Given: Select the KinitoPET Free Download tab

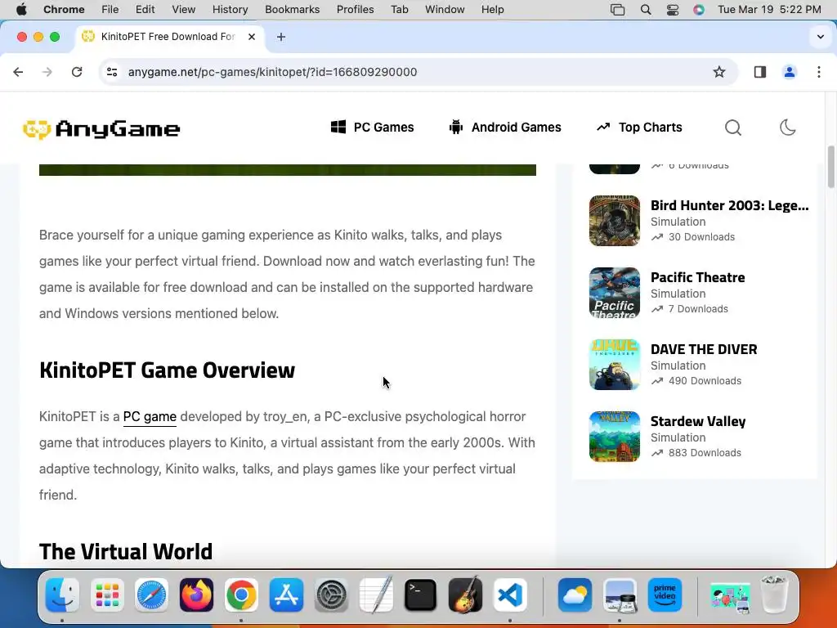Looking at the screenshot, I should pyautogui.click(x=168, y=37).
